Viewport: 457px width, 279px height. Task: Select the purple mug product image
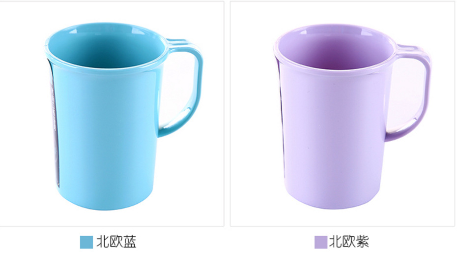(343, 114)
